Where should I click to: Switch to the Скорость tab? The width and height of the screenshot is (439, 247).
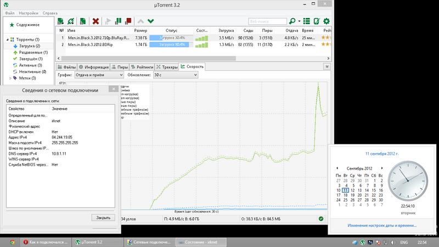tap(192, 66)
